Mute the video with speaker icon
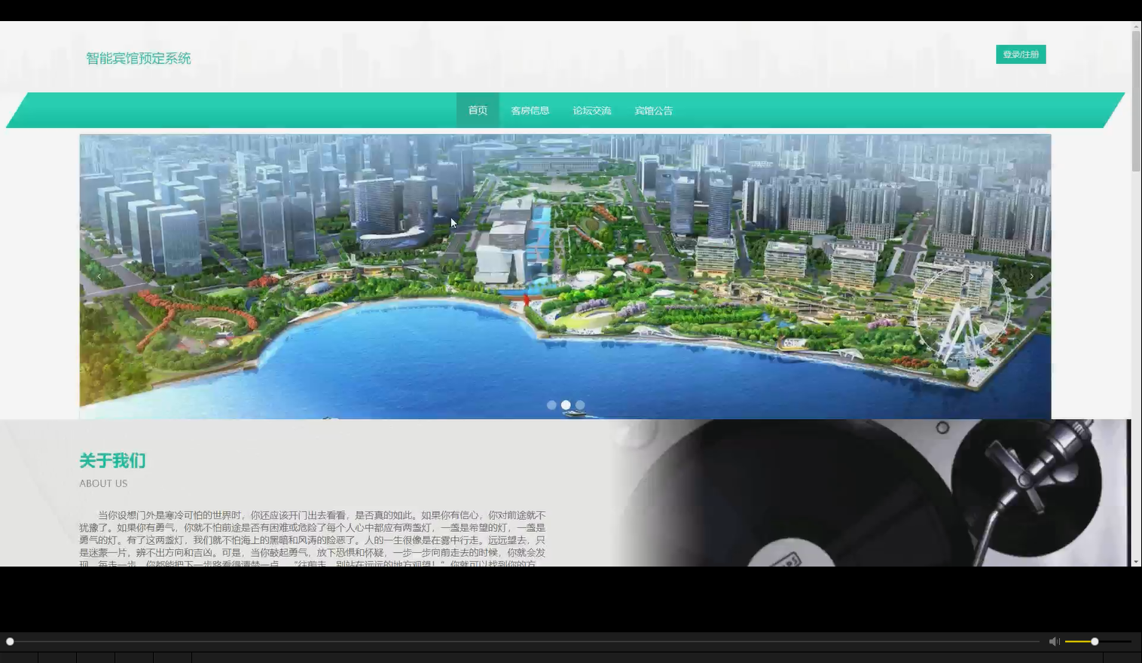The width and height of the screenshot is (1142, 663). [x=1054, y=641]
